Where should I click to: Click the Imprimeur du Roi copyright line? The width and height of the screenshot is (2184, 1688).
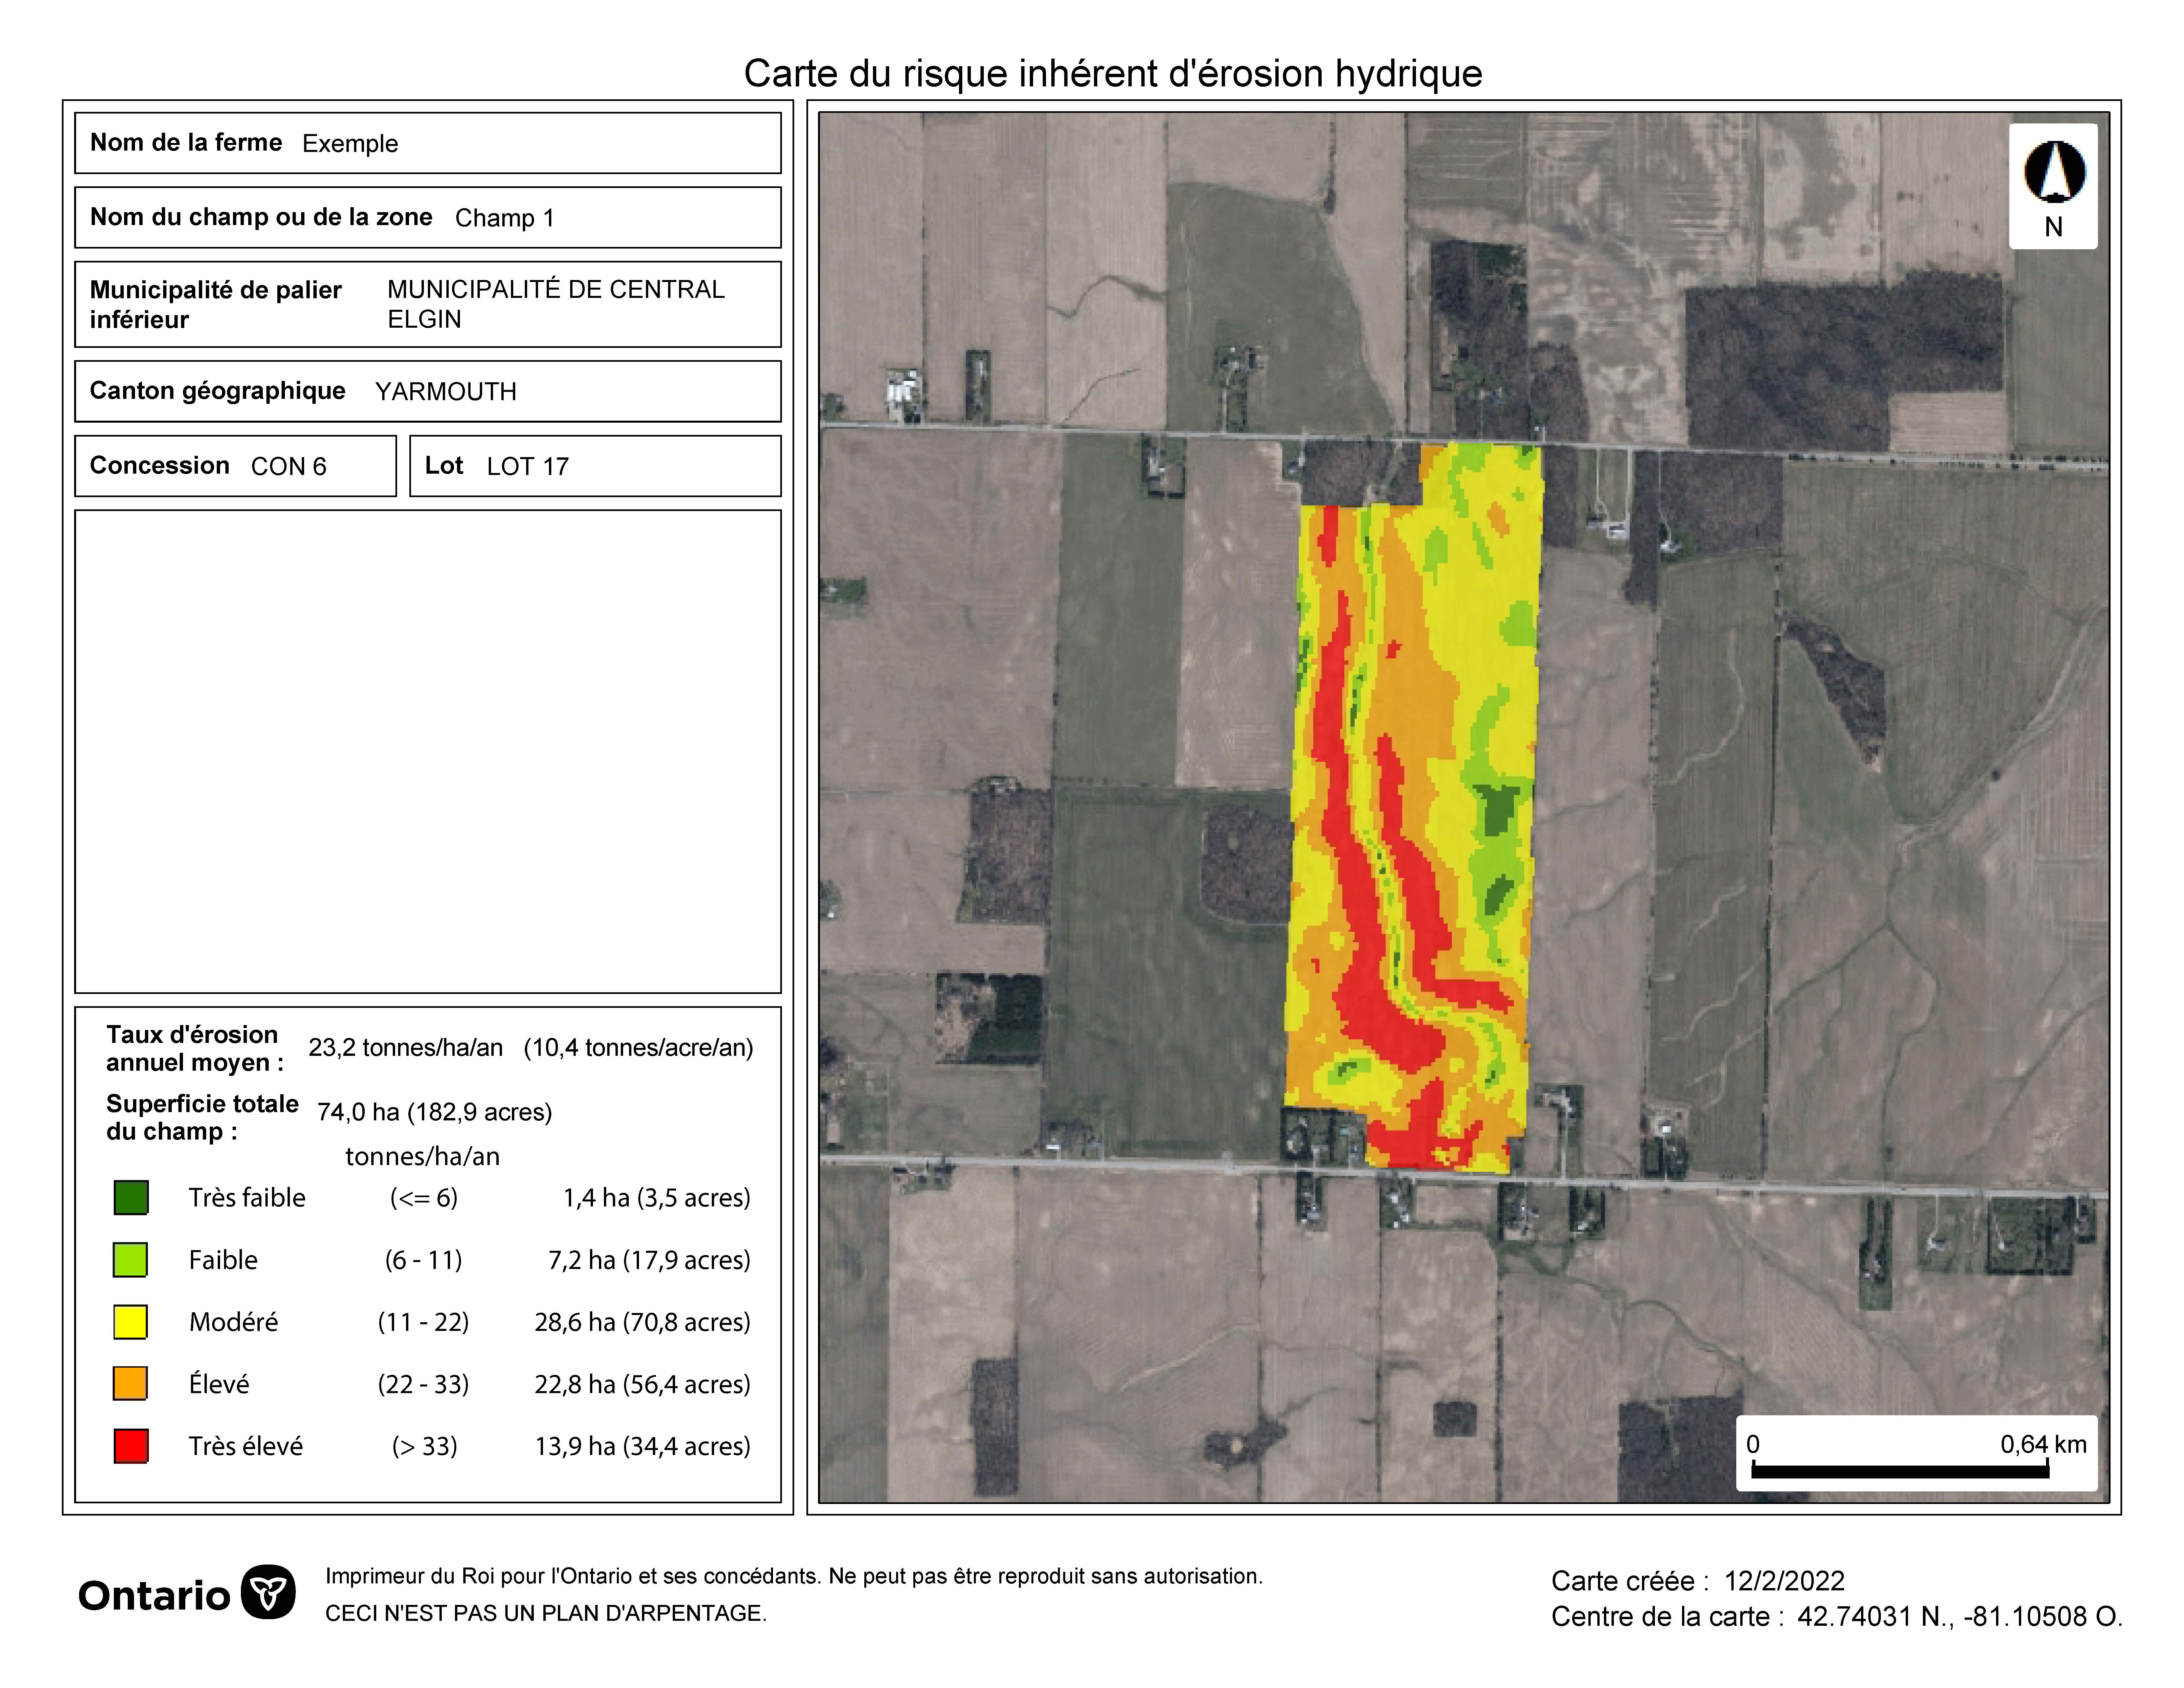click(794, 1576)
